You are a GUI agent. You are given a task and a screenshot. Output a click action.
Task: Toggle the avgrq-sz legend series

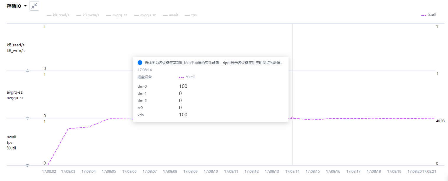coord(117,15)
